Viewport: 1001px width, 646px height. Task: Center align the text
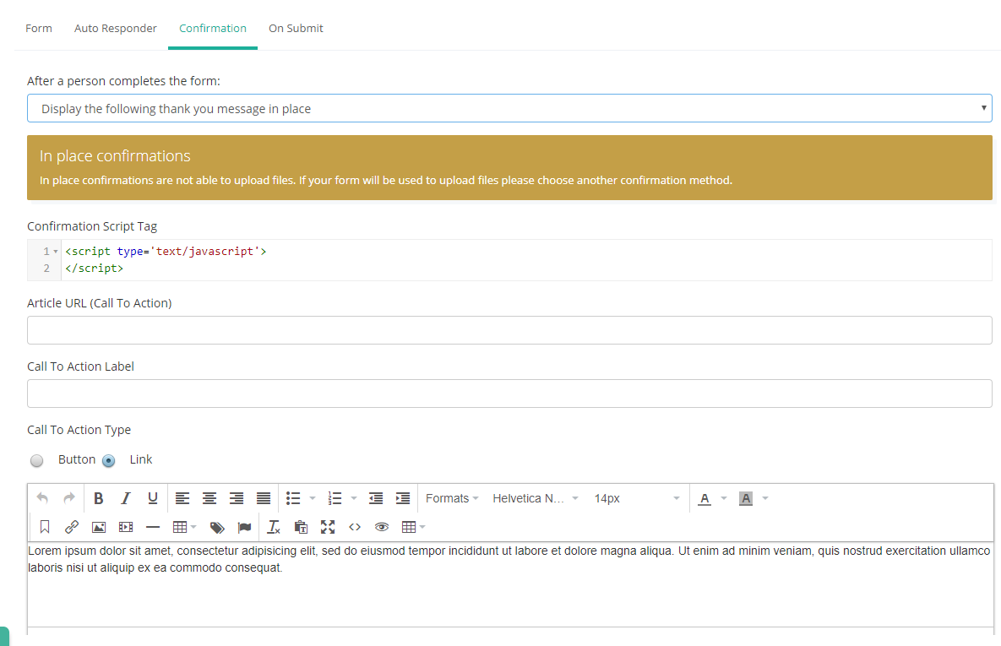click(x=209, y=498)
